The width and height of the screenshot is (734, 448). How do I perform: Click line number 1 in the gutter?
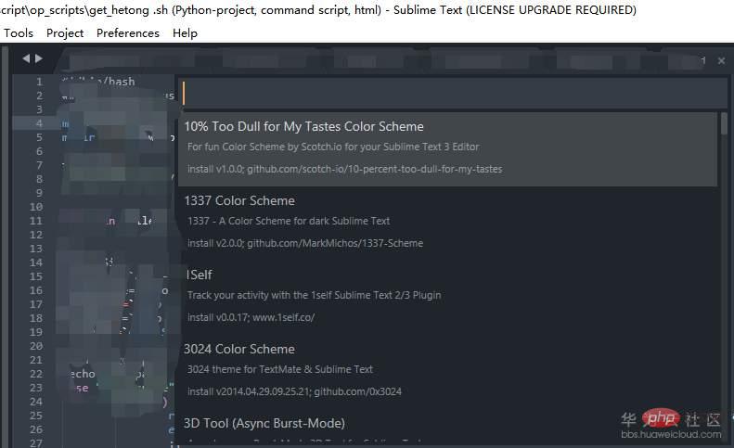click(39, 82)
